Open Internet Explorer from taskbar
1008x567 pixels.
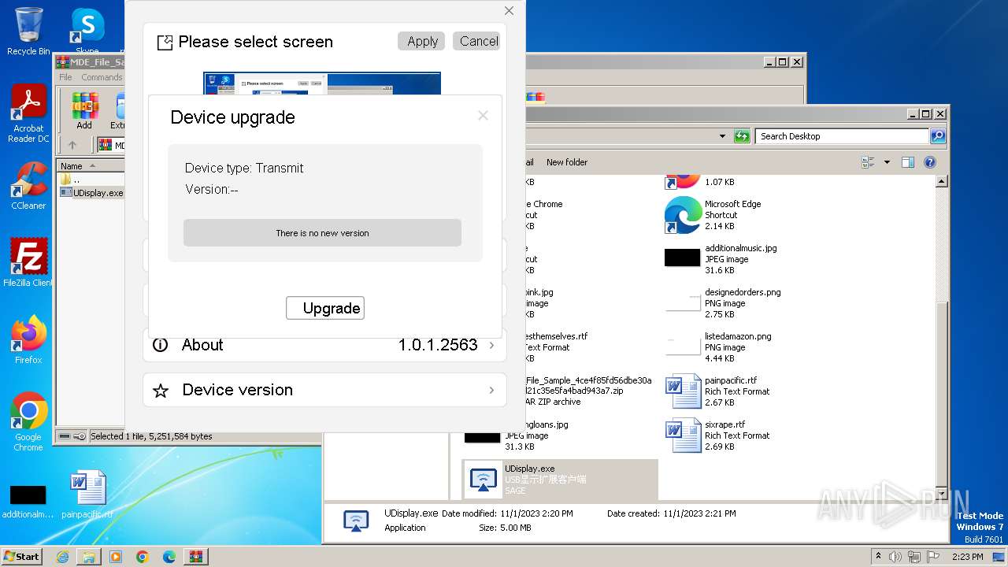click(62, 557)
